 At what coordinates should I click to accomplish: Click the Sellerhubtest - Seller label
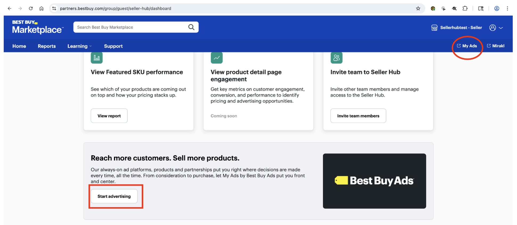(461, 28)
